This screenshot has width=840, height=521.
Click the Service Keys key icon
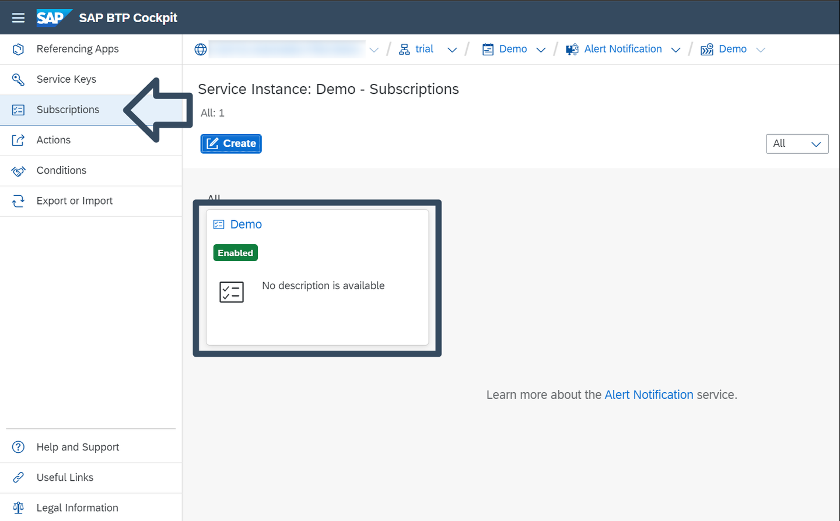19,79
